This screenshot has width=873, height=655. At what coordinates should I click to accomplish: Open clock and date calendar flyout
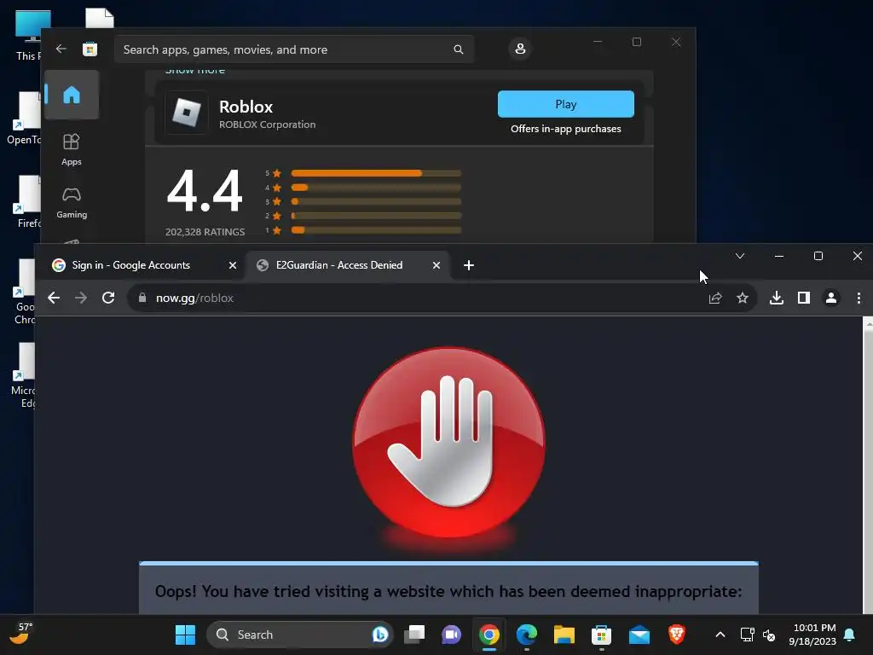812,635
